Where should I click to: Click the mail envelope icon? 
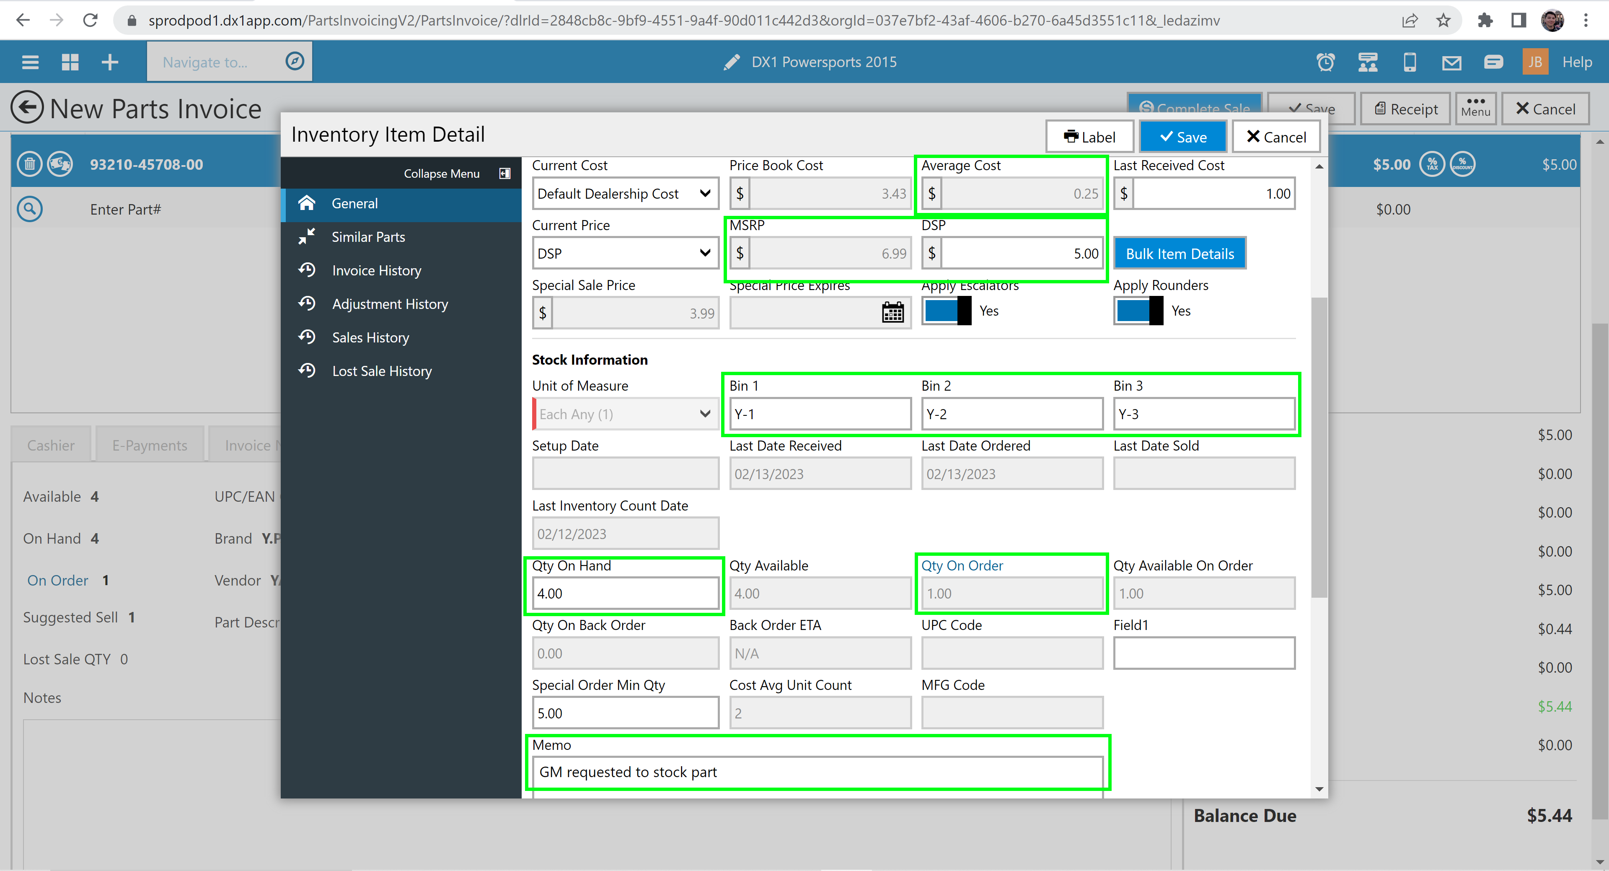[x=1451, y=62]
